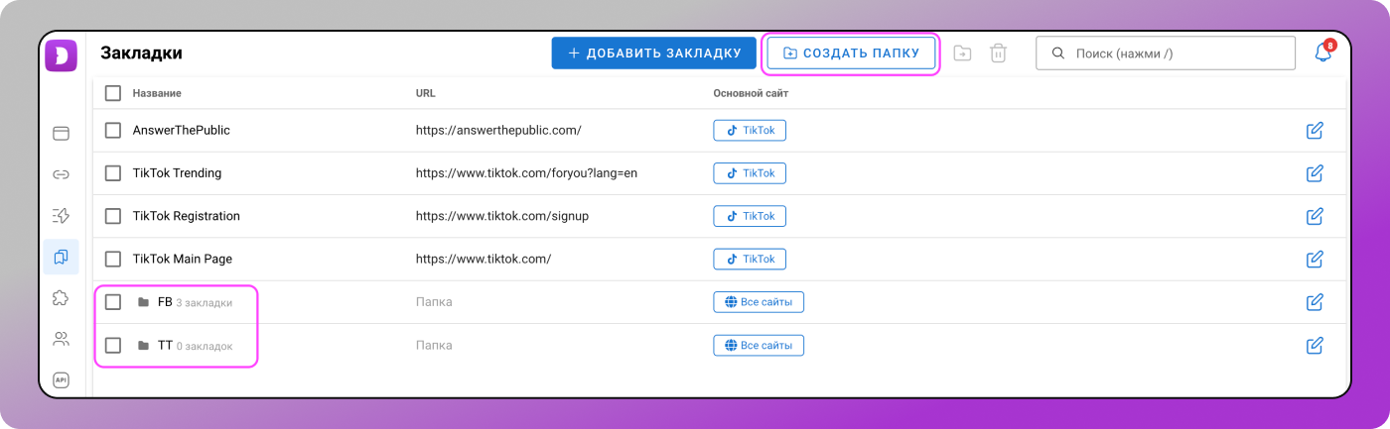Edit the AnswerThePublic bookmark
Viewport: 1390px width, 429px height.
[1315, 130]
